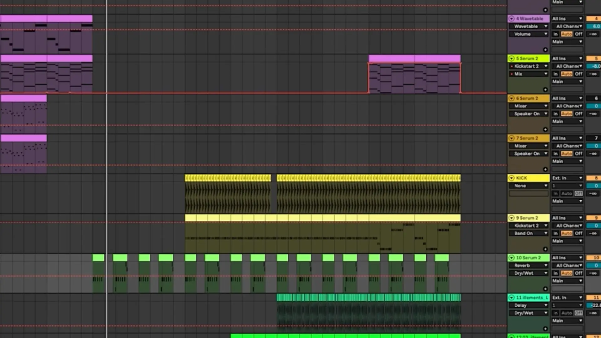Toggle the KICK track activator 8
601x338 pixels.
pyautogui.click(x=593, y=178)
